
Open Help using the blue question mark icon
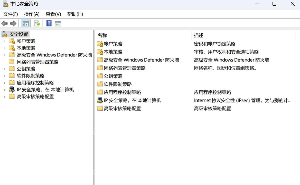pyautogui.click(x=49, y=23)
